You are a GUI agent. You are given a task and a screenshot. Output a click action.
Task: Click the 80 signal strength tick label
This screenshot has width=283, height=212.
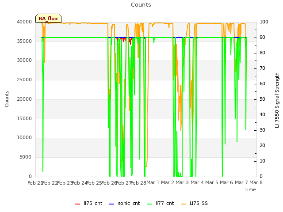[x=262, y=53]
